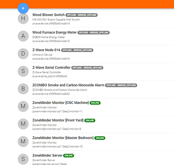Viewport: 174px width, 165px height.
Task: Click the ONLINE badge for Front Yard monitor
Action: tap(90, 120)
